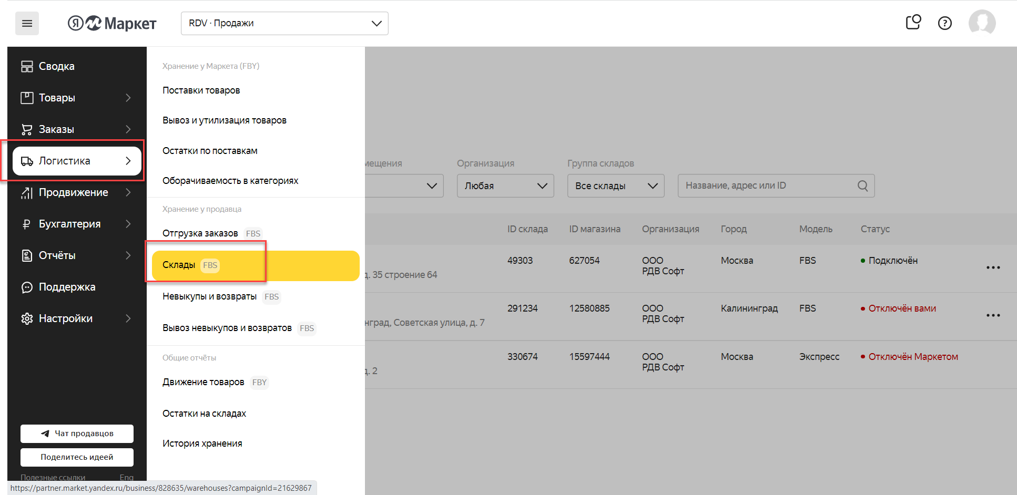The width and height of the screenshot is (1017, 495).
Task: Open three-dot menu for warehouse 49303
Action: point(993,267)
